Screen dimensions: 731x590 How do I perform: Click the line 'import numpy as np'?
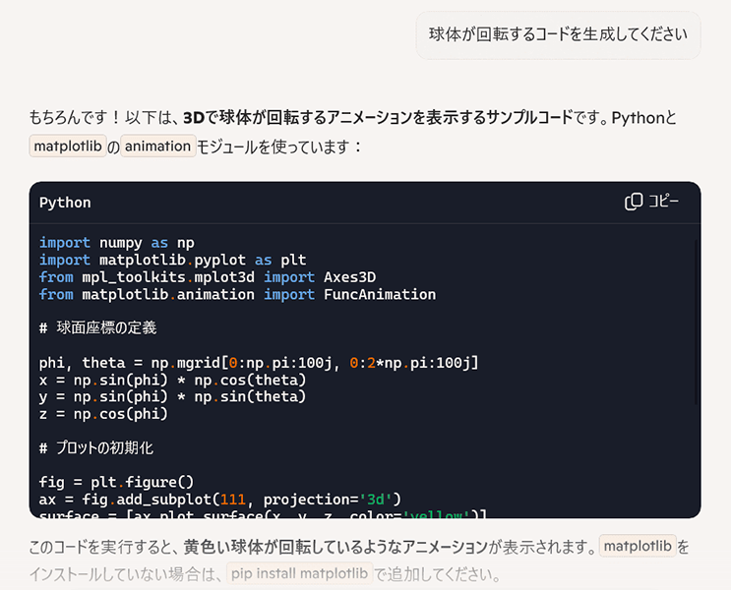point(116,243)
